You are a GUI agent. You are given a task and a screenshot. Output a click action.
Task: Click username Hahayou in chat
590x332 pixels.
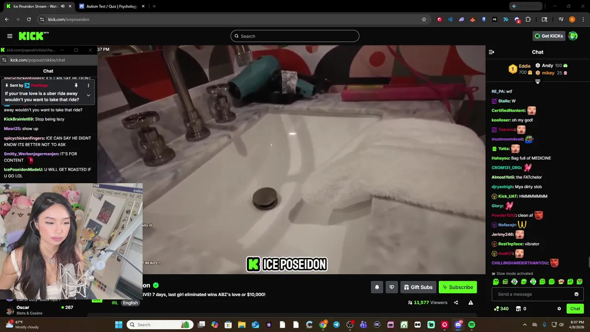[x=501, y=158]
